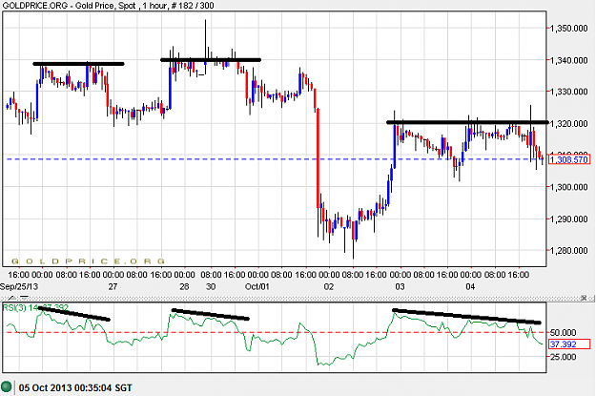Click the 1,350.000 price axis label
Viewport: 596px width, 396px height.
(569, 29)
